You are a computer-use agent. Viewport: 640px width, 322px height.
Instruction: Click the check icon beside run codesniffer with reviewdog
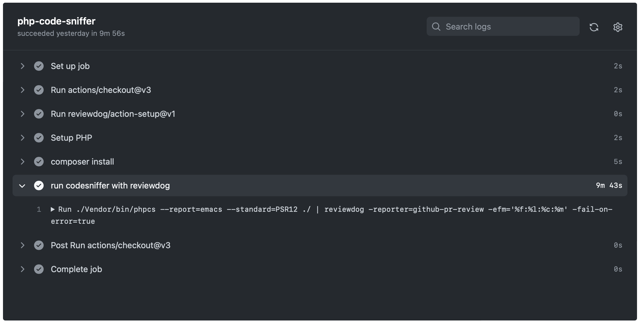click(x=39, y=185)
